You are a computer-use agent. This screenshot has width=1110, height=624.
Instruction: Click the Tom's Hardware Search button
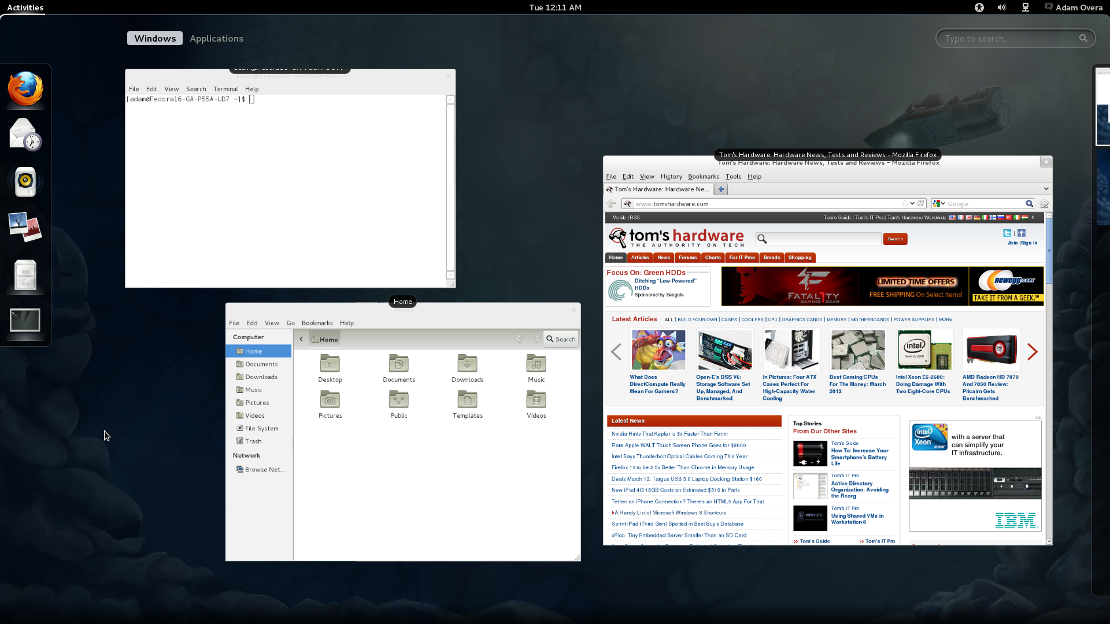click(895, 239)
